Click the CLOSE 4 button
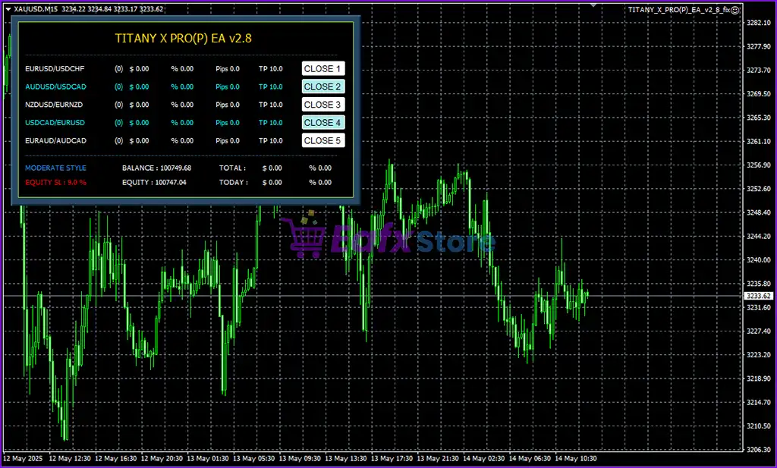Viewport: 777px width, 468px height. [x=323, y=122]
